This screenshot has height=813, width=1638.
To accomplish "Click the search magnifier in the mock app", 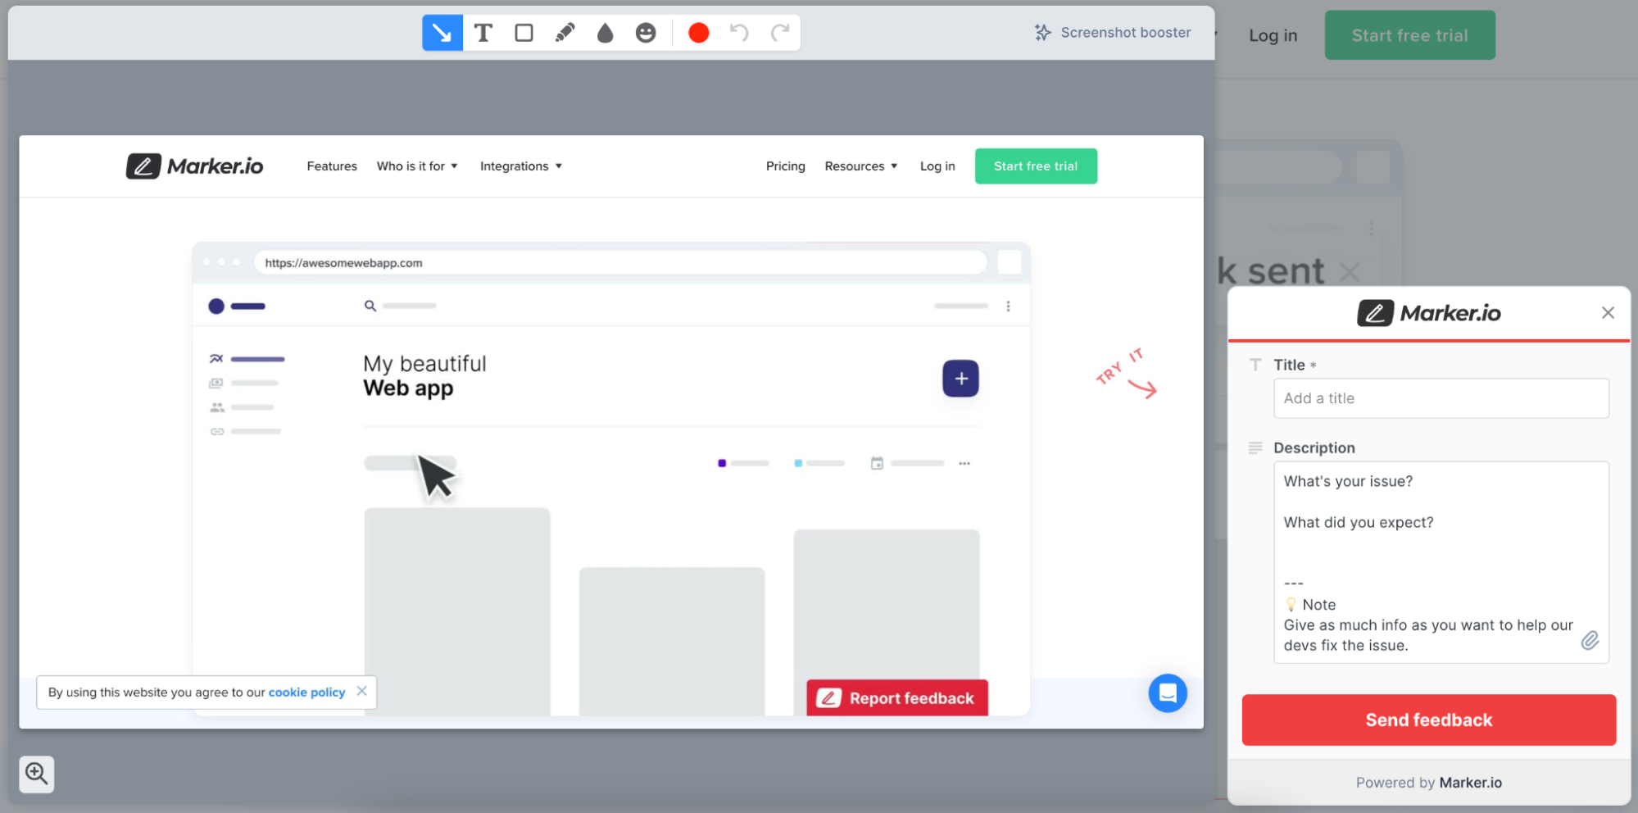I will point(370,306).
